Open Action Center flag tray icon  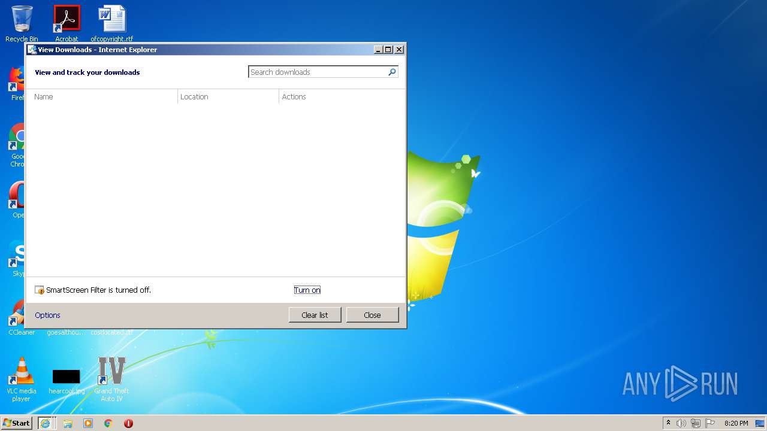pos(710,423)
